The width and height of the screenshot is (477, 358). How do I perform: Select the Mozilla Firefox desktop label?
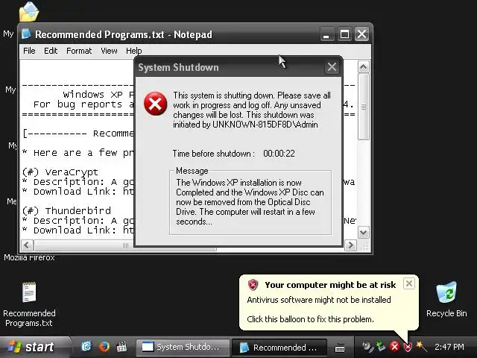tap(29, 257)
